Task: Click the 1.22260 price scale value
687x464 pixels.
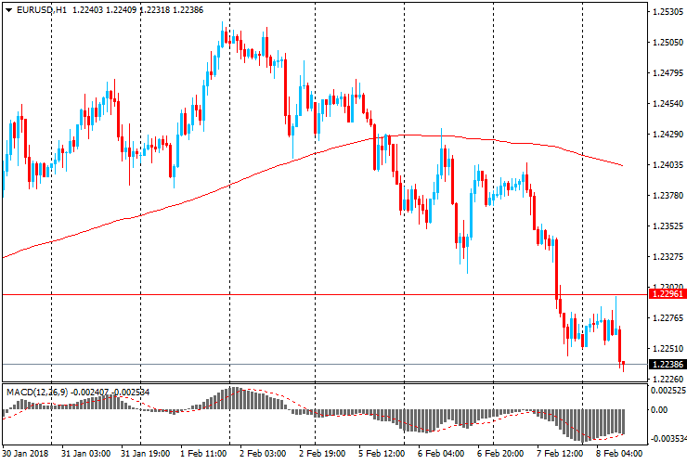Action: (x=668, y=379)
